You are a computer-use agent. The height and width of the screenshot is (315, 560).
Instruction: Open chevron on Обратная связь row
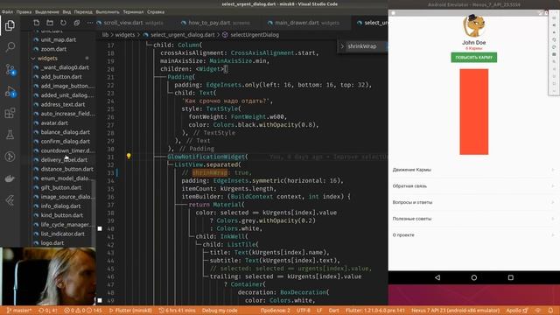553,186
